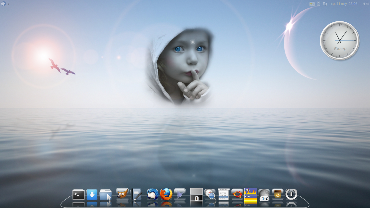Open the notebook and pen editor icon
This screenshot has width=370, height=208.
(136, 194)
